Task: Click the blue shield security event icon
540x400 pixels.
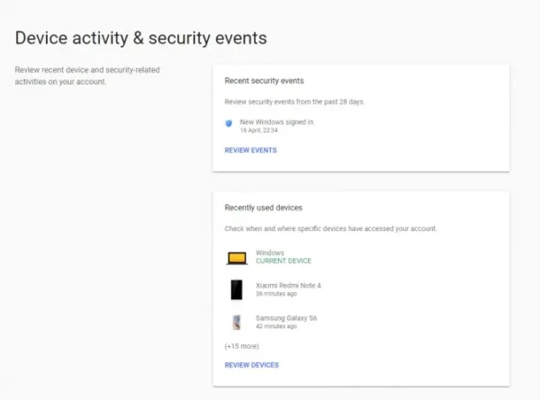Action: pos(229,123)
